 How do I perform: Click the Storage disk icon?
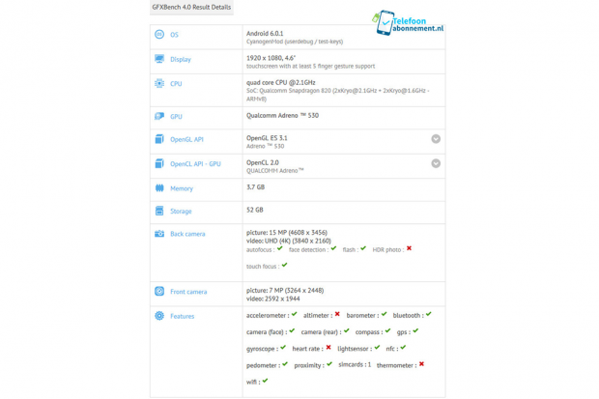(x=159, y=211)
